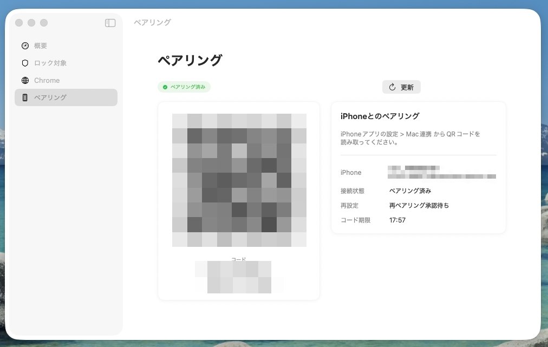Open the Chrome sidebar section
The height and width of the screenshot is (347, 548).
pyautogui.click(x=66, y=80)
